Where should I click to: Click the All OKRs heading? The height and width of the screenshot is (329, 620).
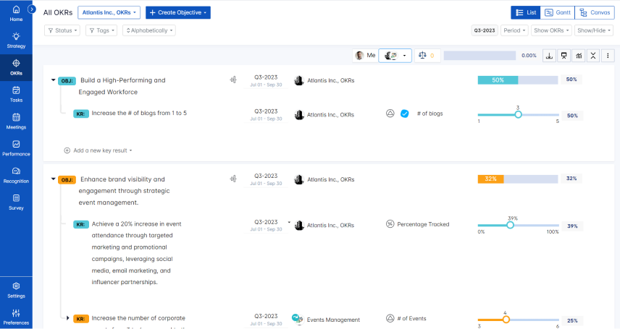coord(58,12)
